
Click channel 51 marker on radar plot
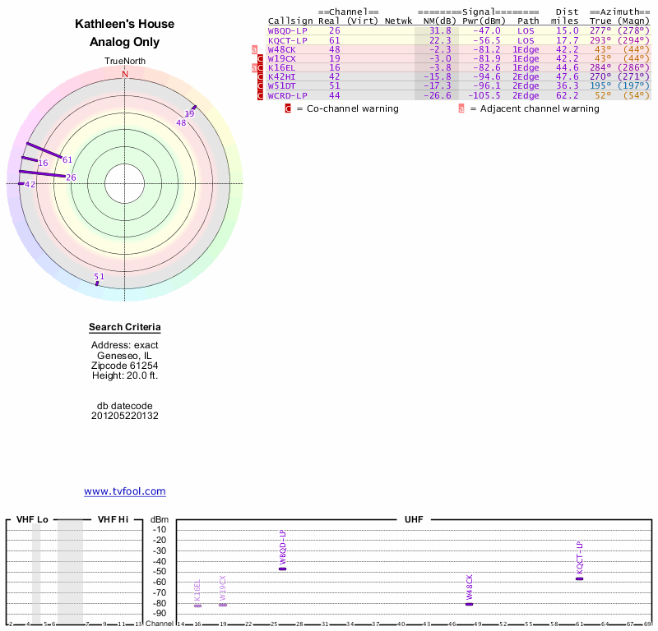(99, 278)
